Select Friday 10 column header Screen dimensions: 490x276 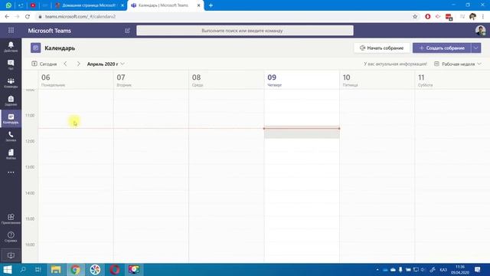click(377, 80)
